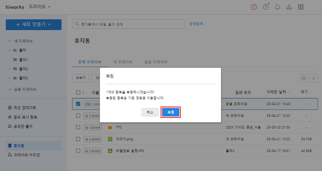Click the 상세검색 link

tap(196, 23)
